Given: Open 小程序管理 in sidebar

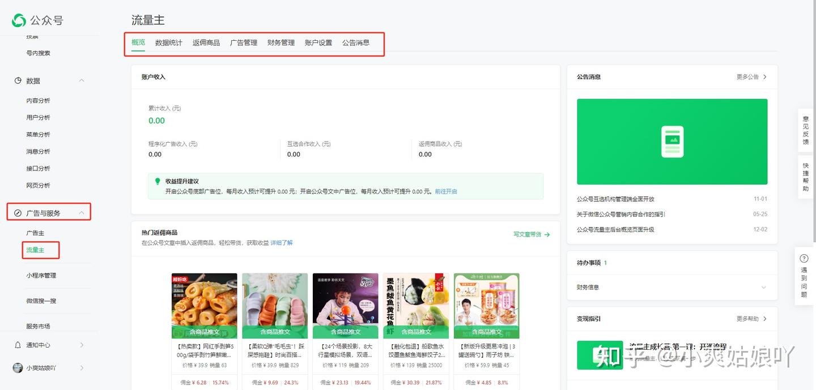Looking at the screenshot, I should pos(41,276).
